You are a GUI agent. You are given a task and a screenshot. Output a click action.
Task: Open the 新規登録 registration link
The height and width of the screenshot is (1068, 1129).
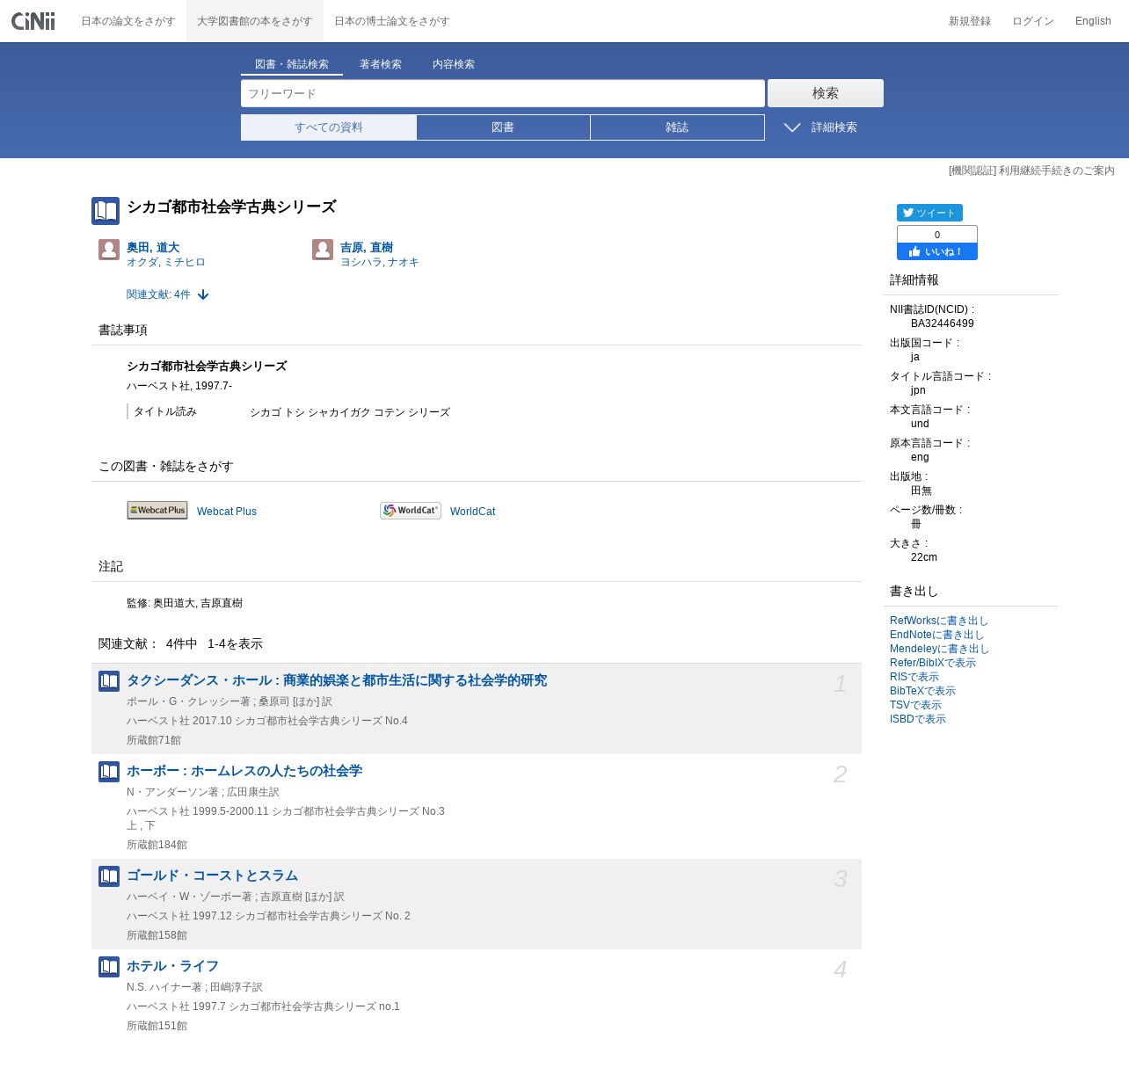tap(970, 21)
